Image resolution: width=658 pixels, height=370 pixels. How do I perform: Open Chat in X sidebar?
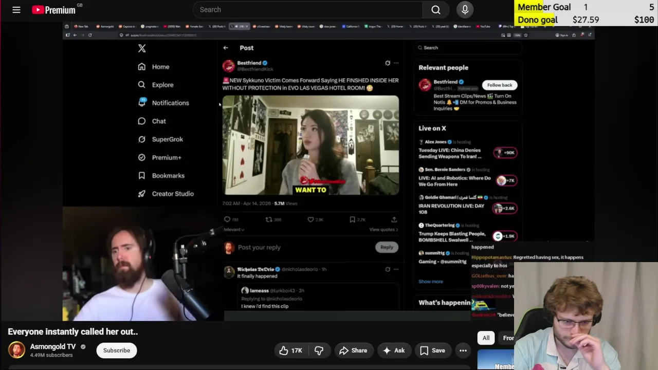coord(152,121)
